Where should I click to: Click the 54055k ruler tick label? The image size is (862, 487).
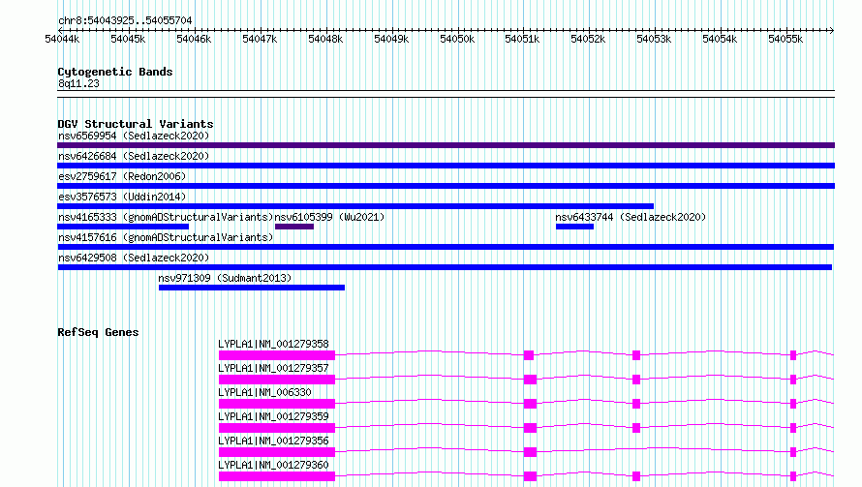click(x=785, y=39)
